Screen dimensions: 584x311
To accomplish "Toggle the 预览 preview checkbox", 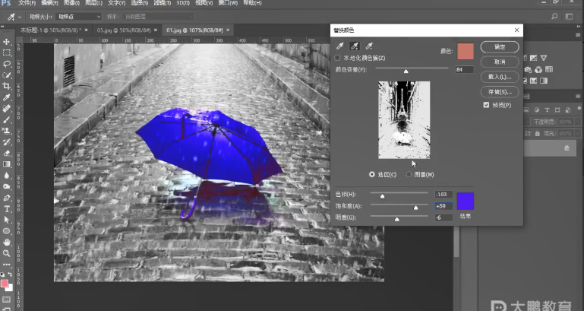I will [x=486, y=105].
